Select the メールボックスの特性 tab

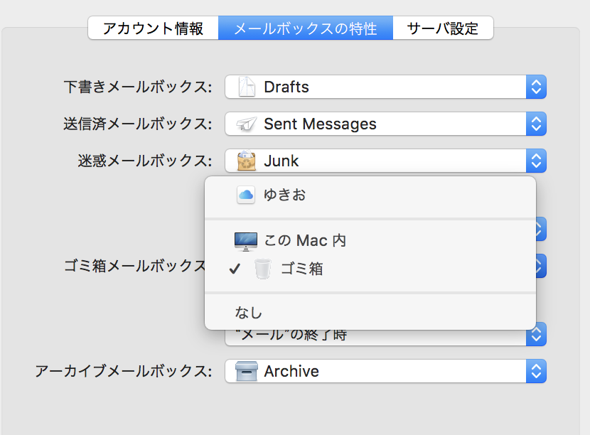click(306, 28)
